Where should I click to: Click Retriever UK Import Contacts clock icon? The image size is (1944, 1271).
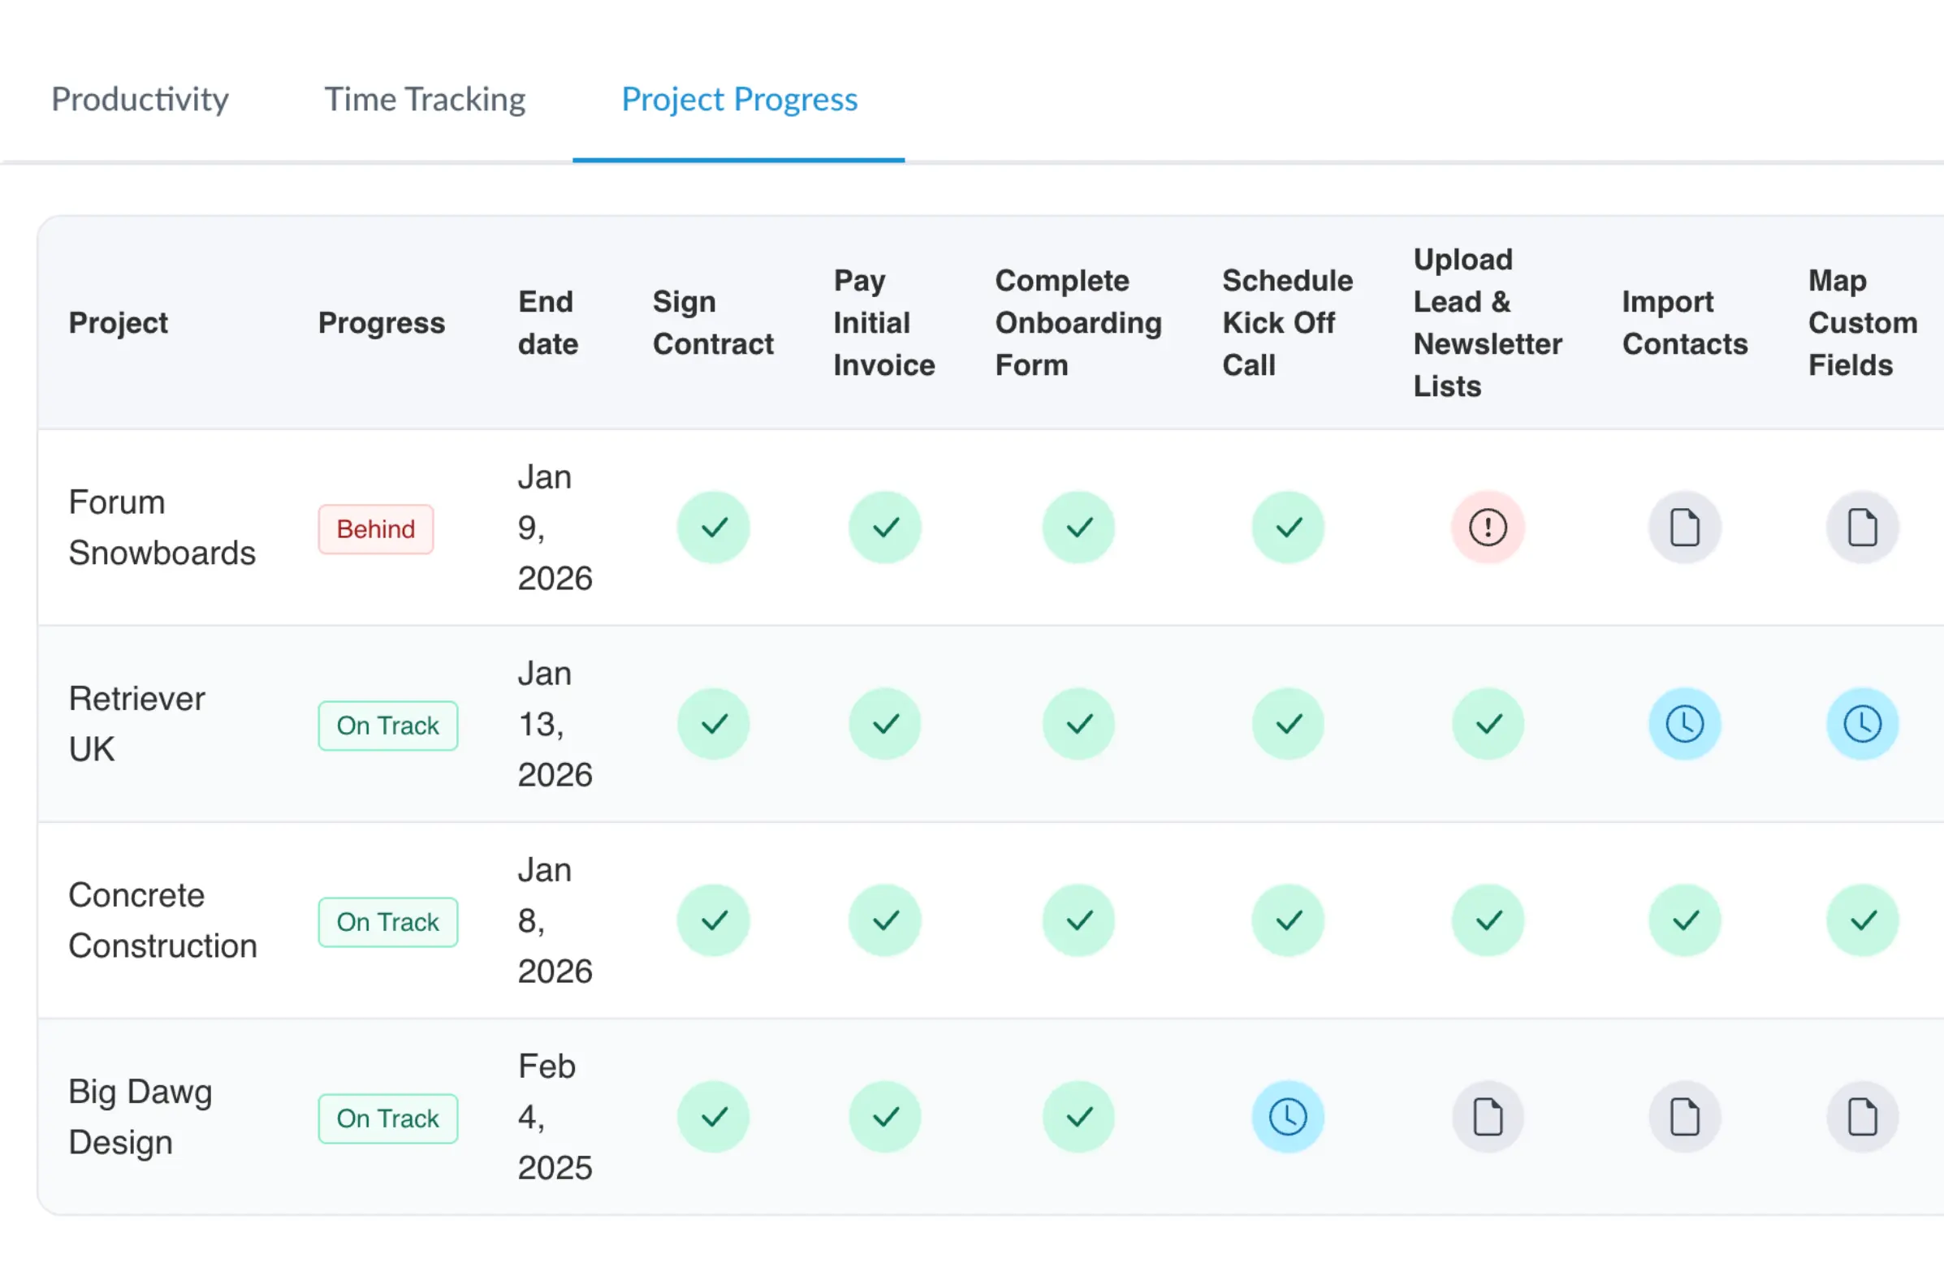point(1684,724)
